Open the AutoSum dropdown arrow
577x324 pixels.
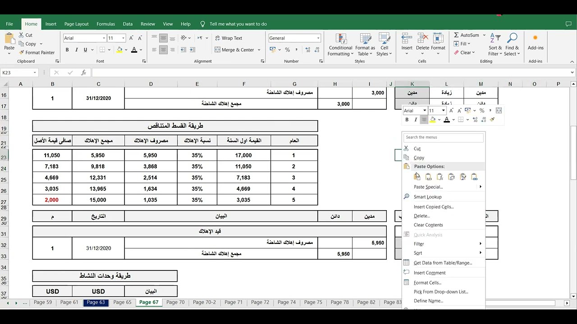point(484,35)
